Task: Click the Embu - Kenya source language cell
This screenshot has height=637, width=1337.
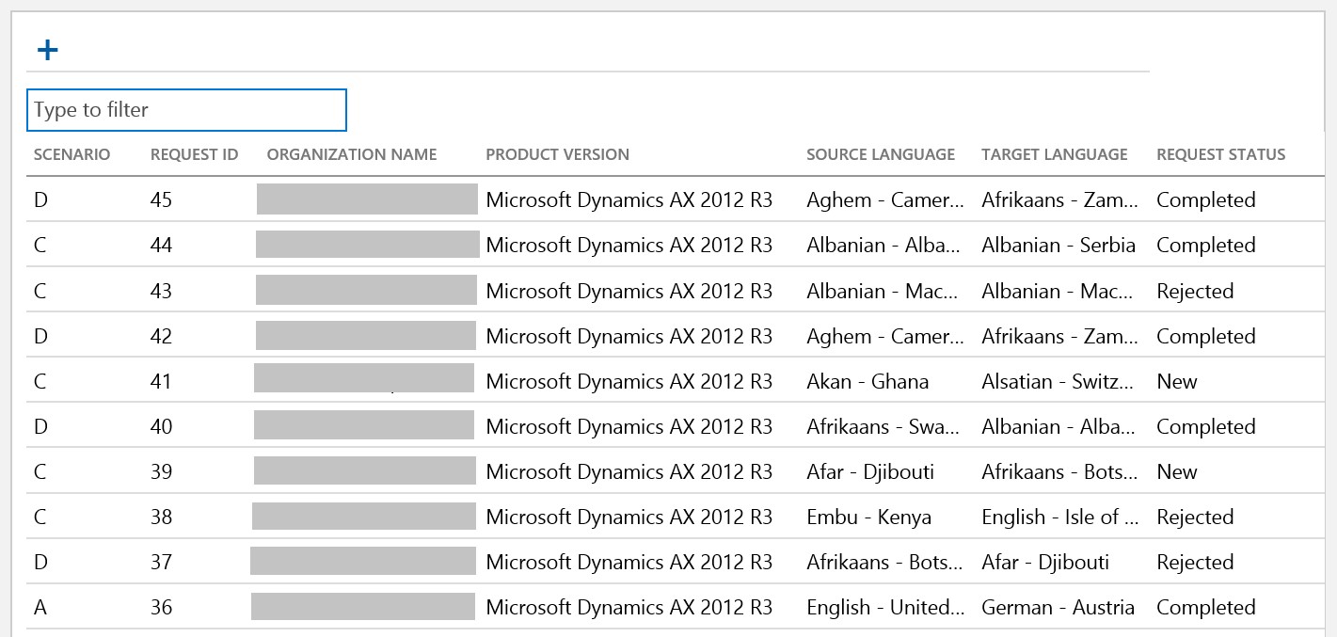Action: click(x=868, y=518)
